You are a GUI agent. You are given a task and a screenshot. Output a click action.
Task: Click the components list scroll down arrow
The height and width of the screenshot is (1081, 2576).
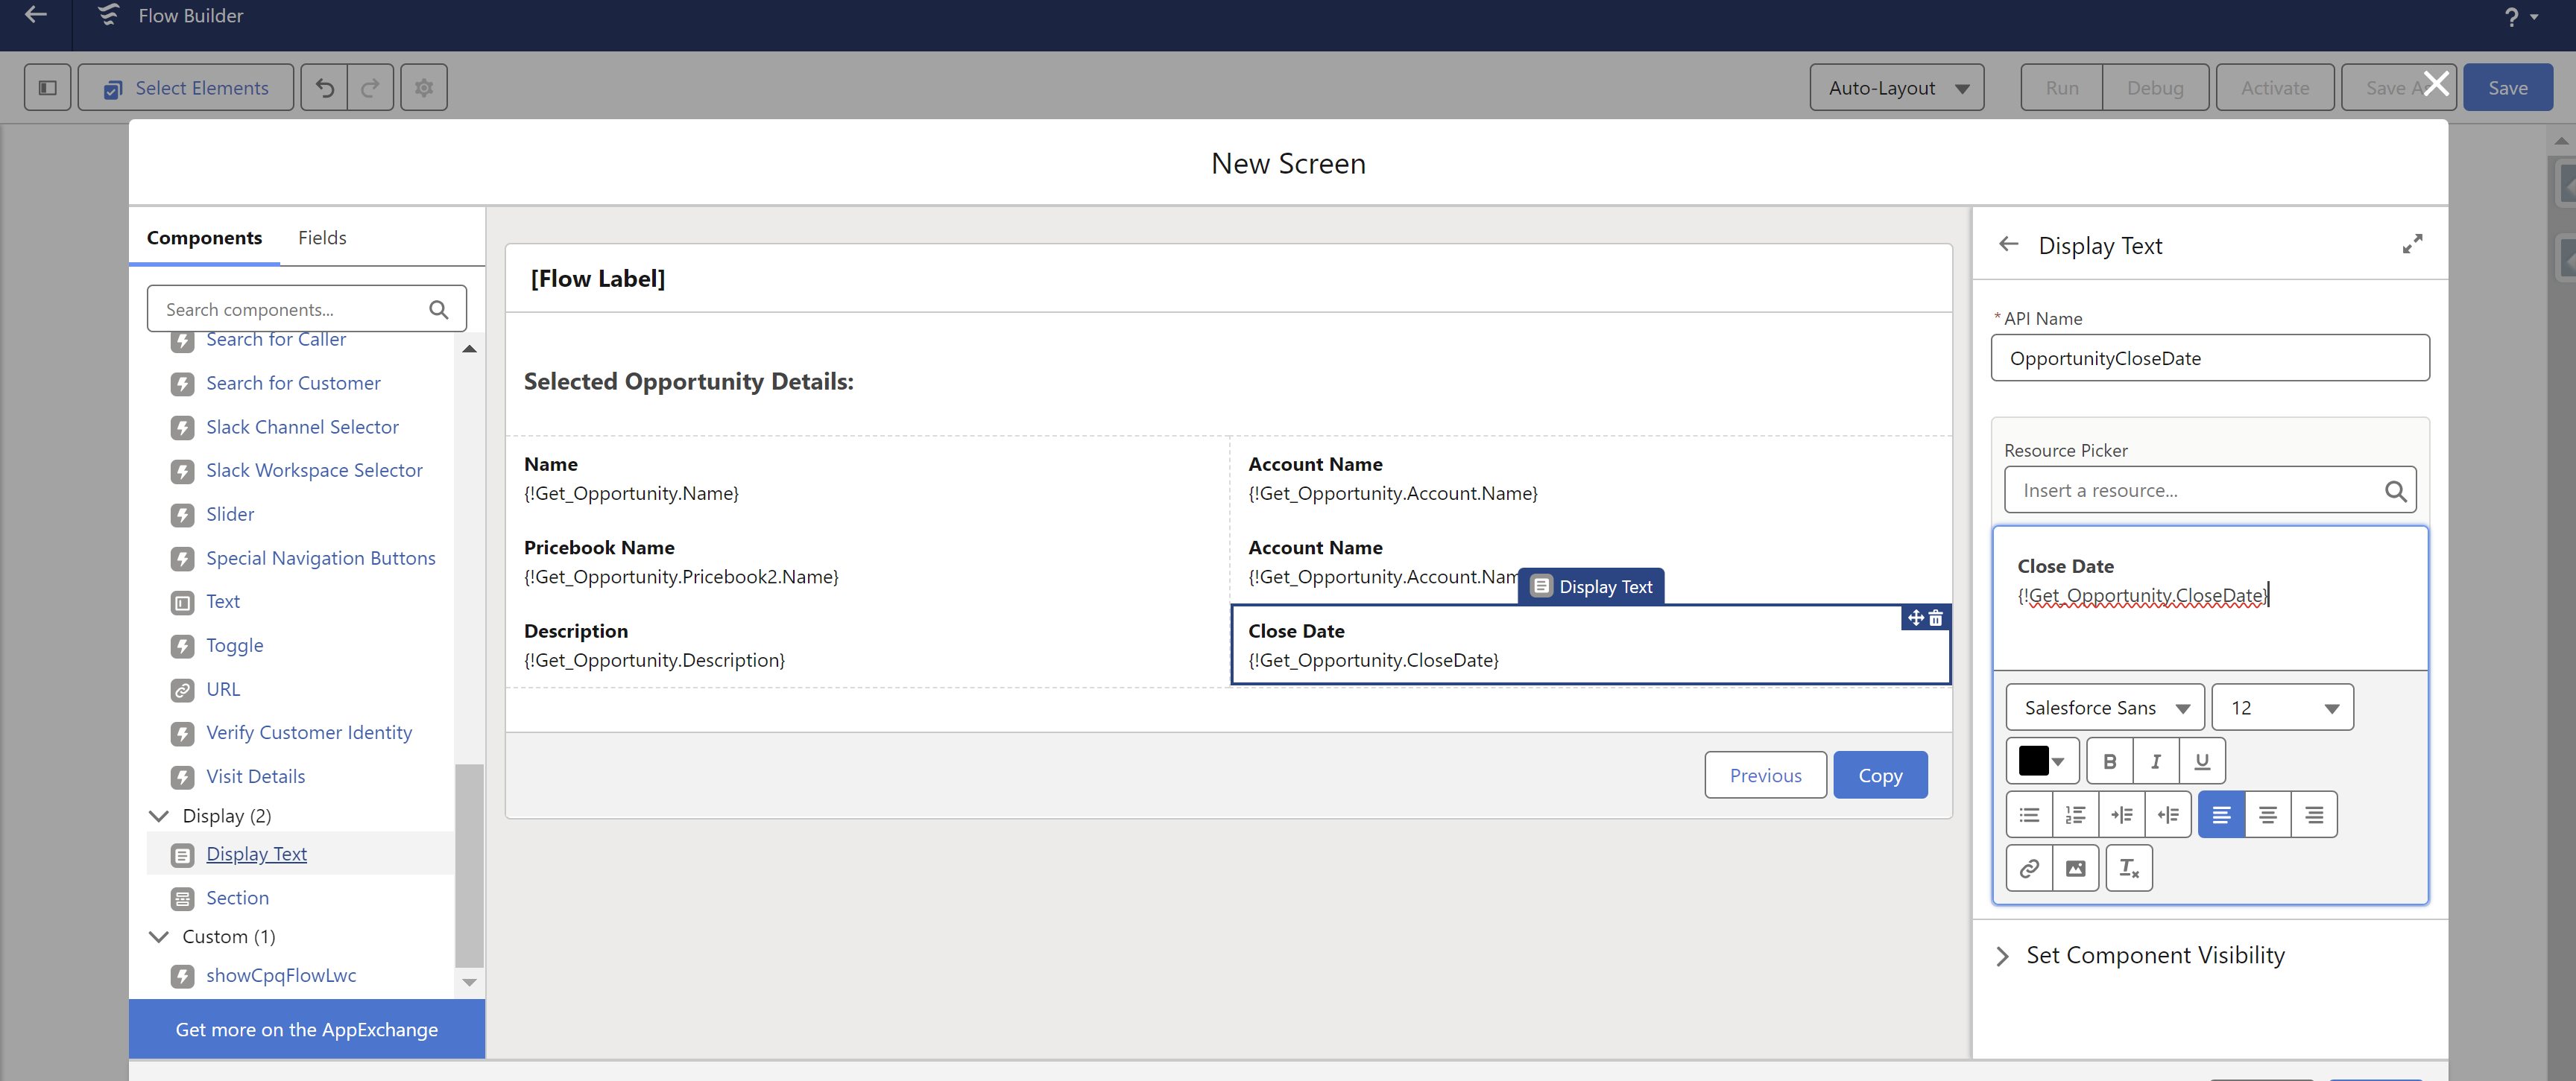(x=469, y=982)
